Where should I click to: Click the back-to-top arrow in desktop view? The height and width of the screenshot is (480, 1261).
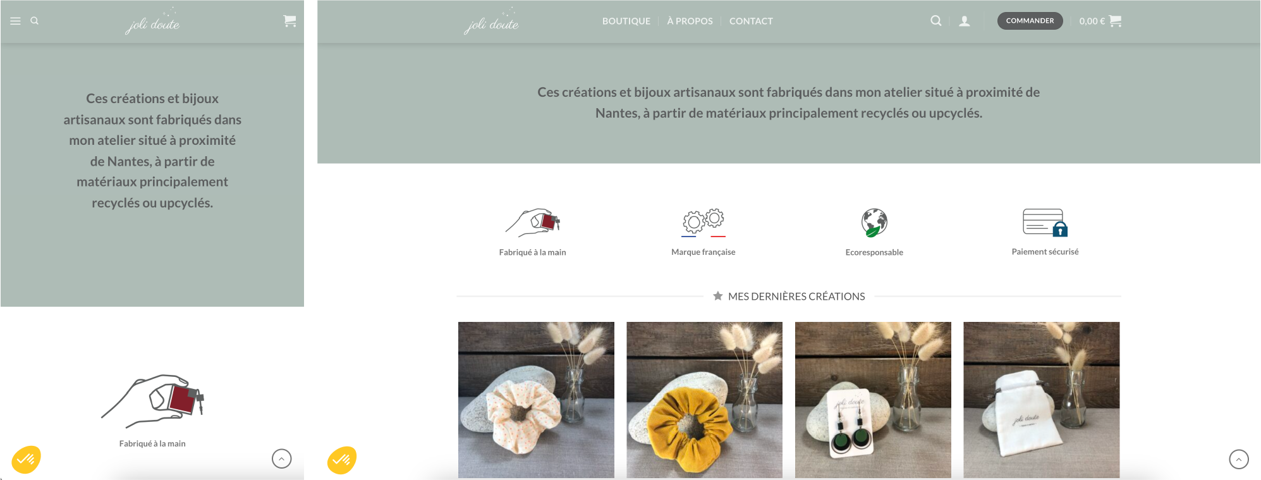[x=1239, y=459]
